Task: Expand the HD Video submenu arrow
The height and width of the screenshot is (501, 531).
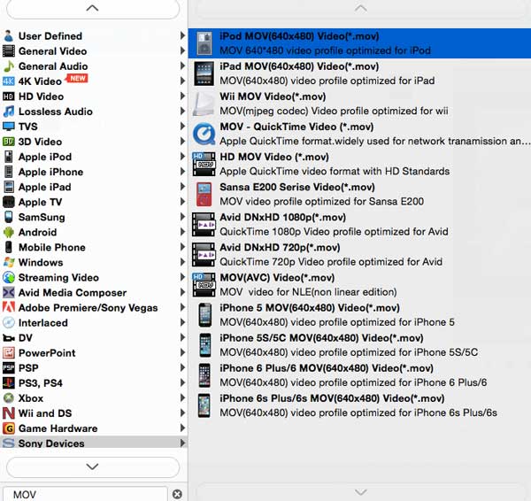Action: (182, 96)
